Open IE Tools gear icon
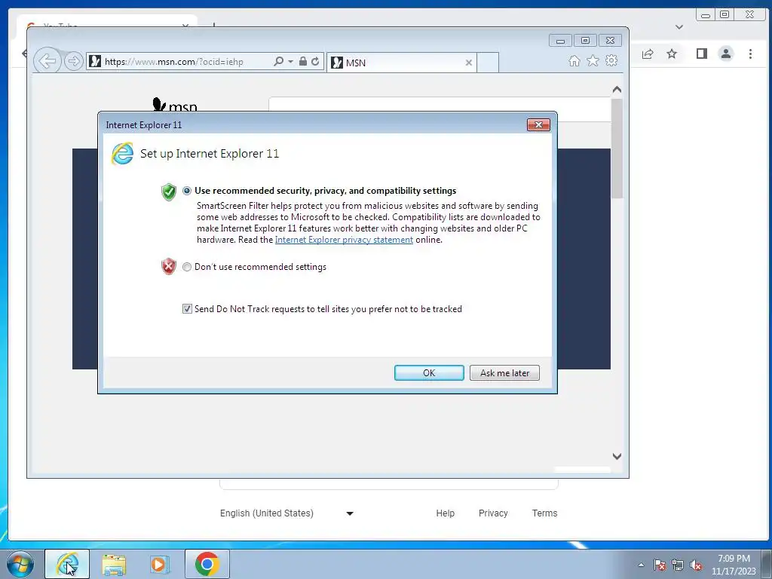Viewport: 772px width, 579px height. (611, 60)
